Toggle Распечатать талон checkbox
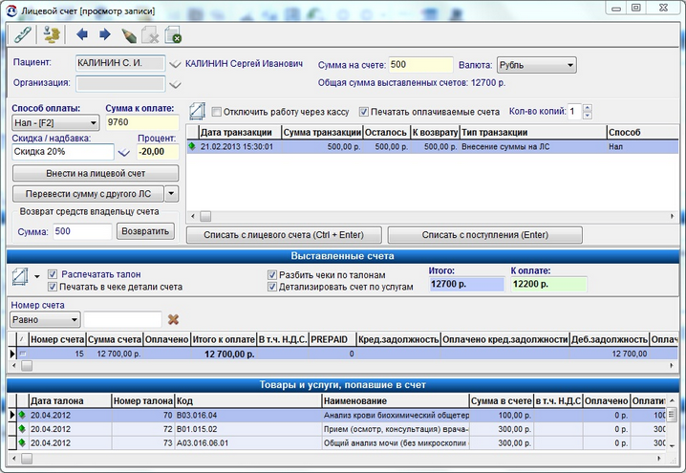Viewport: 686px width, 473px height. (x=53, y=274)
